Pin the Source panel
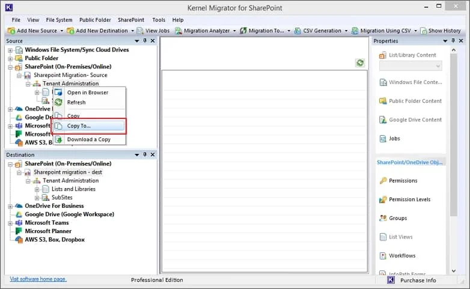470x289 pixels. tap(145, 41)
